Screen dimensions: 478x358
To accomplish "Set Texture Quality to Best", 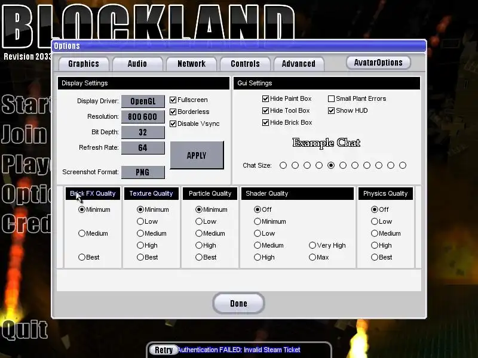I will pos(140,257).
